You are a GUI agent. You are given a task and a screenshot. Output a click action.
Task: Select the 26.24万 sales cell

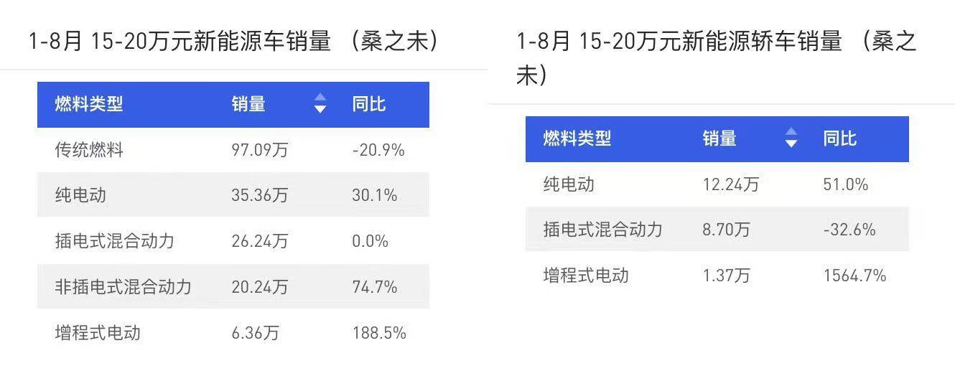click(260, 241)
